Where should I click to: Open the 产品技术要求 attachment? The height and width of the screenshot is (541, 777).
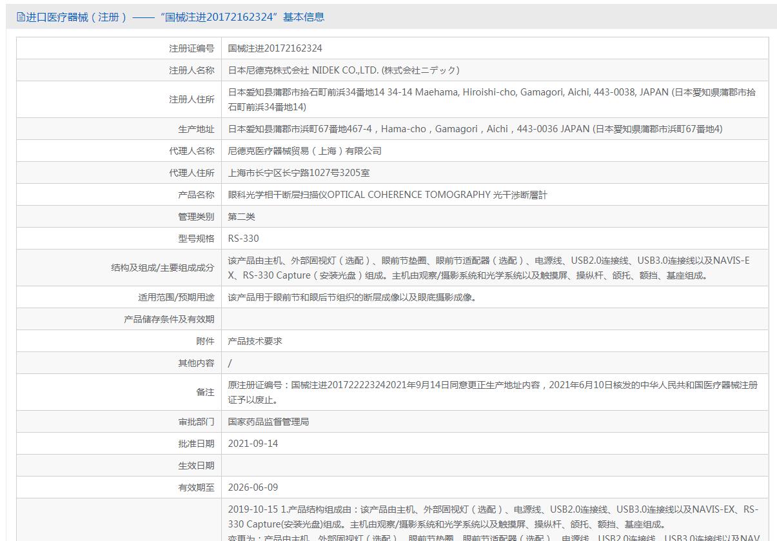click(x=255, y=341)
